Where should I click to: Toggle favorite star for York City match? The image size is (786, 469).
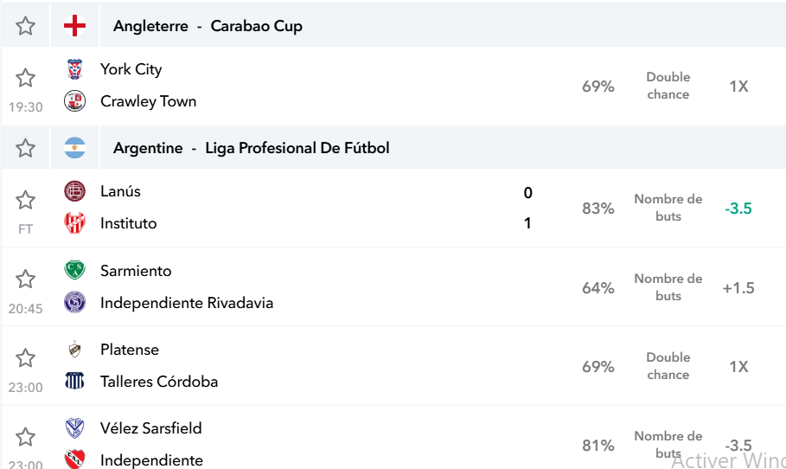click(25, 78)
